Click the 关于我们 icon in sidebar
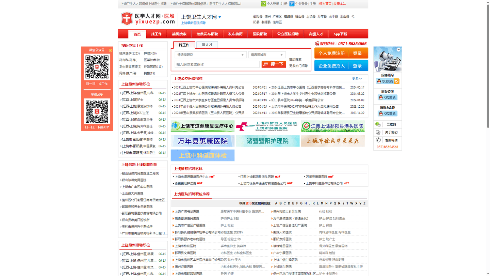490x276 pixels. [x=378, y=132]
